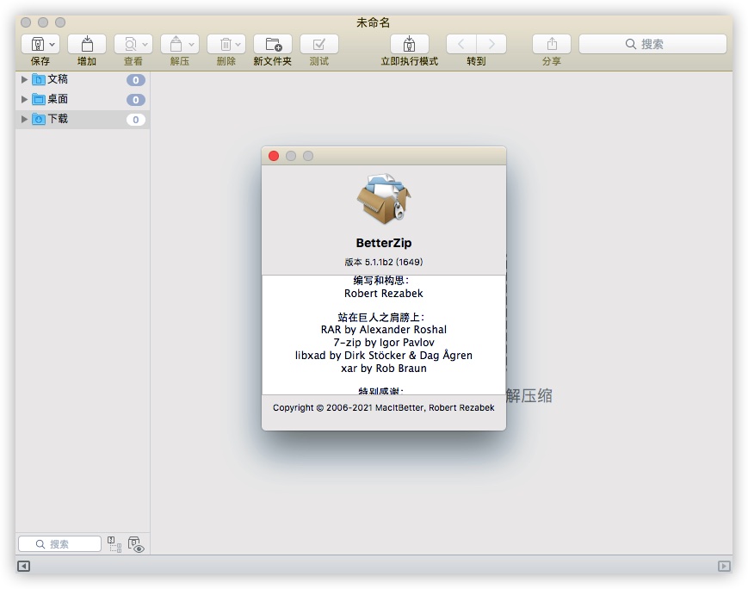Image resolution: width=748 pixels, height=589 pixels.
Task: Expand the 下载 folder disclosure triangle
Action: 24,120
